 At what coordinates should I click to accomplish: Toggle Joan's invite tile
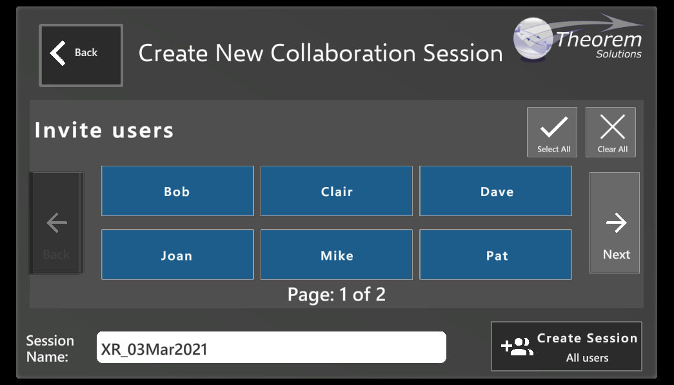click(x=177, y=255)
